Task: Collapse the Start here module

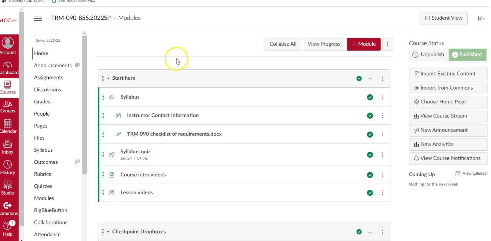Action: (x=108, y=78)
